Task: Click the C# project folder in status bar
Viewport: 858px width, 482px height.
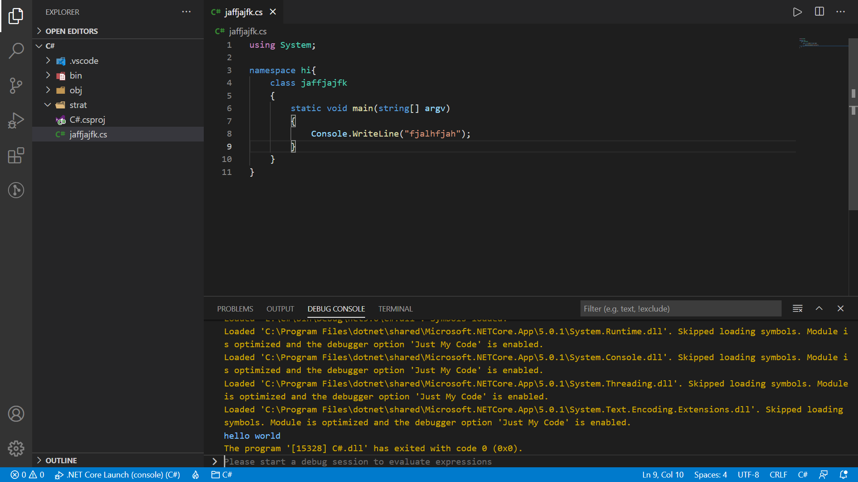Action: tap(222, 475)
